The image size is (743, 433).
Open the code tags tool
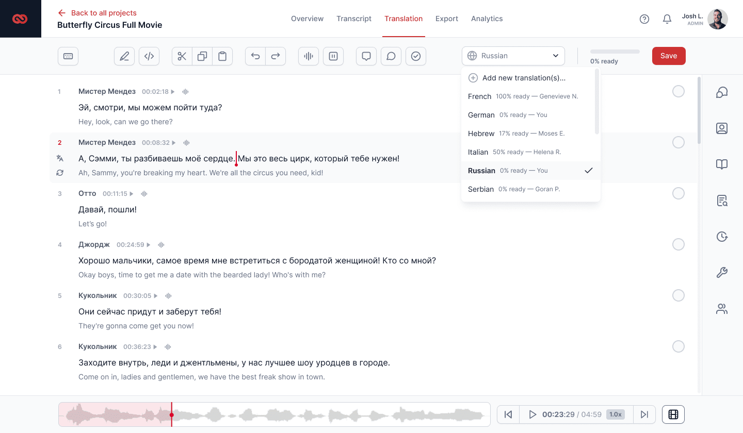pyautogui.click(x=149, y=56)
